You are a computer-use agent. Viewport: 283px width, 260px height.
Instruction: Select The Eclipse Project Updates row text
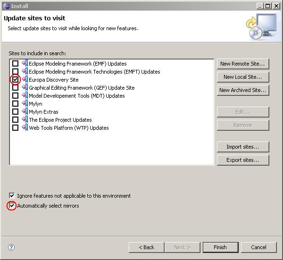coord(60,120)
